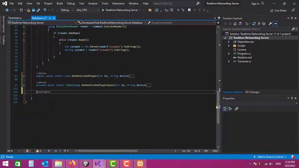Open Properties wrench icon in Solution Explorer
The image size is (299, 168).
270,24
